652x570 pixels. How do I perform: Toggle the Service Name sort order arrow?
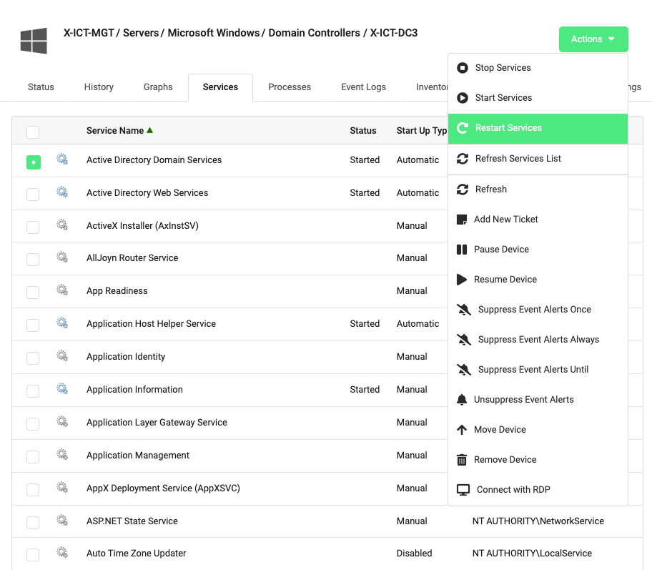150,131
